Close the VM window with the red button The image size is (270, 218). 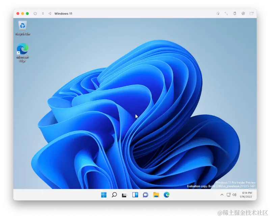pos(18,13)
